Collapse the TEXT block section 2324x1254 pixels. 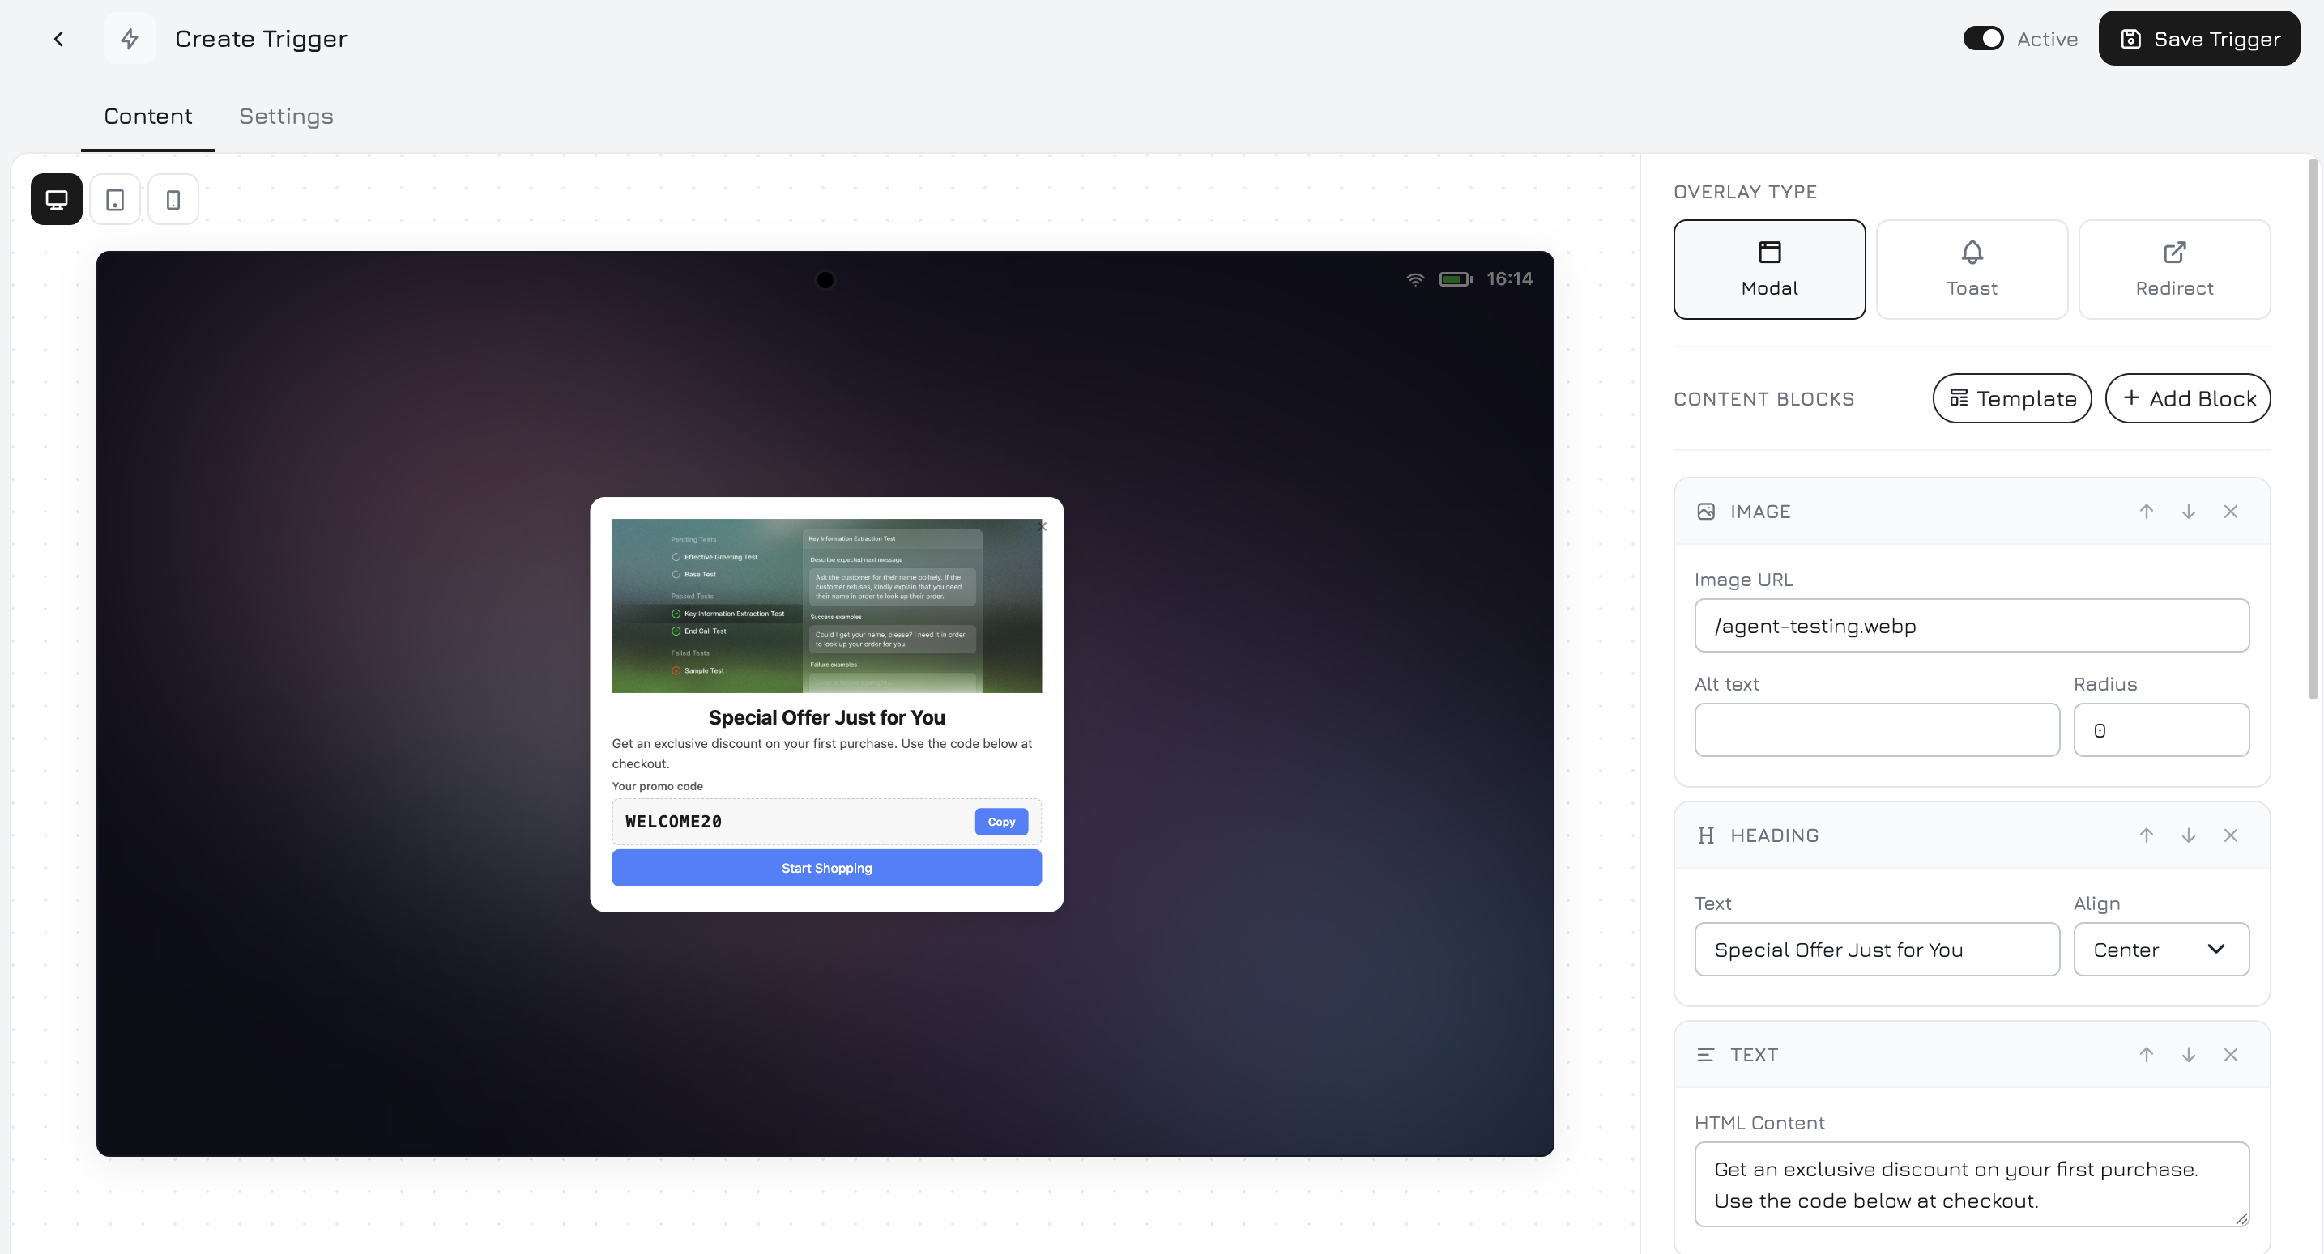pos(1754,1054)
